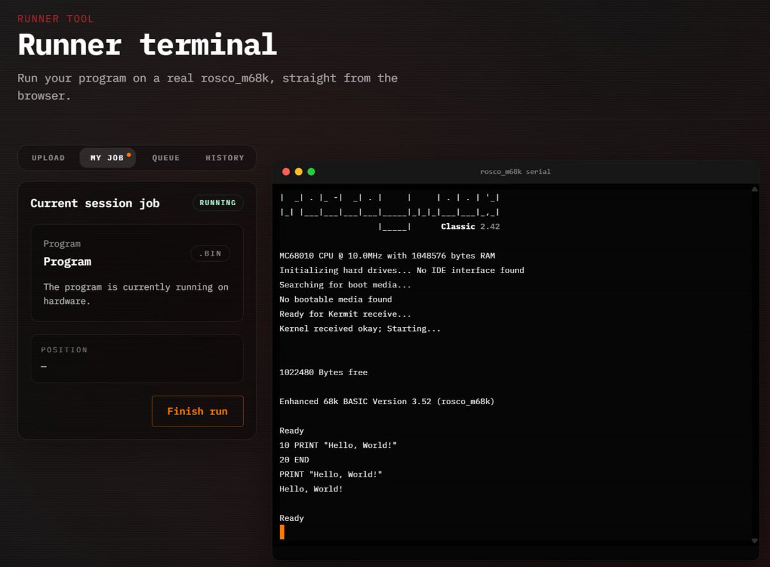Click the terminal scrollbar up arrow
The height and width of the screenshot is (567, 770).
pyautogui.click(x=755, y=189)
